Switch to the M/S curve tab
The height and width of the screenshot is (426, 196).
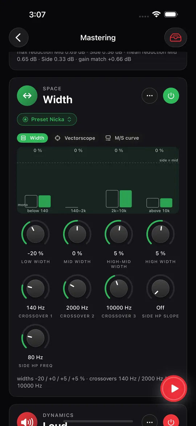pyautogui.click(x=122, y=138)
